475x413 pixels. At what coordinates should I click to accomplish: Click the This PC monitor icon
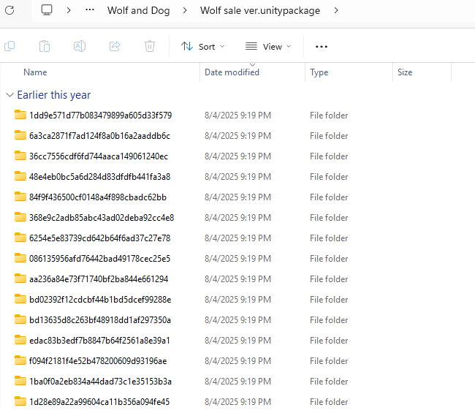(x=47, y=10)
